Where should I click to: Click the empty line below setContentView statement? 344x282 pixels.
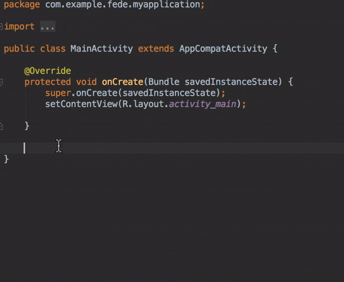click(172, 115)
